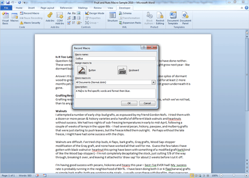Open Quick Access Toolbar customize dropdown
This screenshot has height=178, width=249.
[24, 2]
